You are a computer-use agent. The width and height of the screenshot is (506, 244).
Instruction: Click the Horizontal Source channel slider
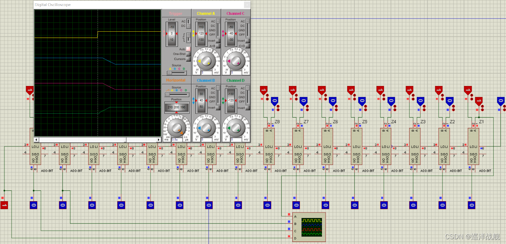176,94
